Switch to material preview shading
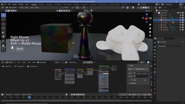This screenshot has height=104, width=185. (x=146, y=8)
